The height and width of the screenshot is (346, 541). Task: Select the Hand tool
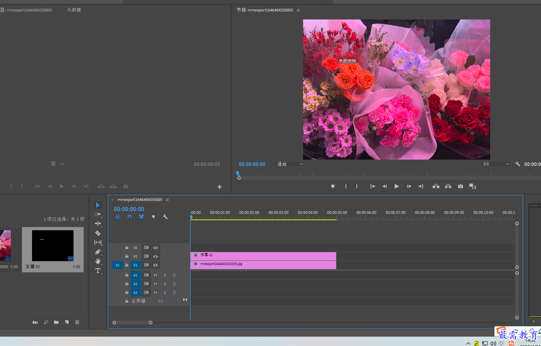(x=98, y=261)
